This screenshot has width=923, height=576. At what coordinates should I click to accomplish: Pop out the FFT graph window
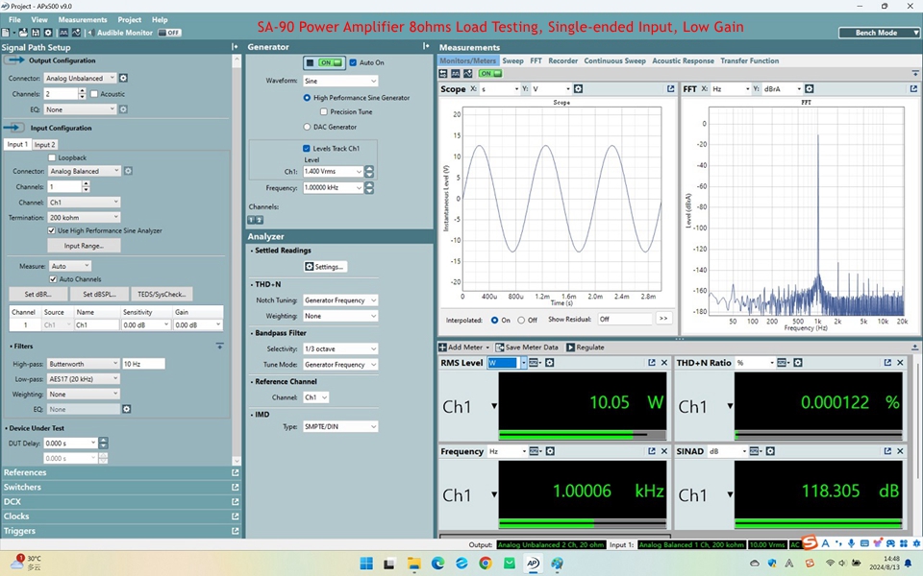tap(913, 89)
